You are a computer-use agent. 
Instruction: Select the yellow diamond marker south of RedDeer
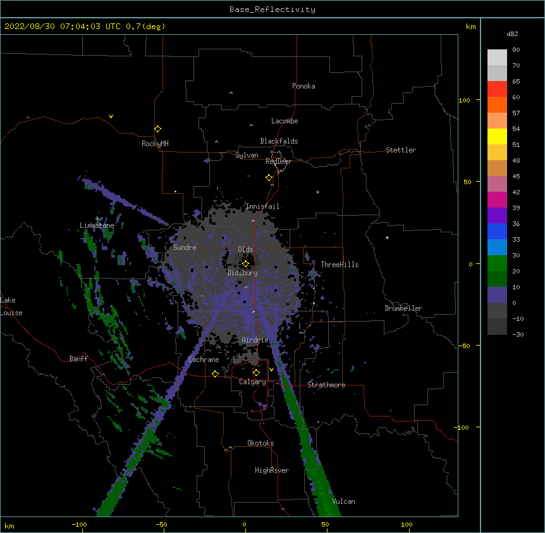tap(269, 177)
